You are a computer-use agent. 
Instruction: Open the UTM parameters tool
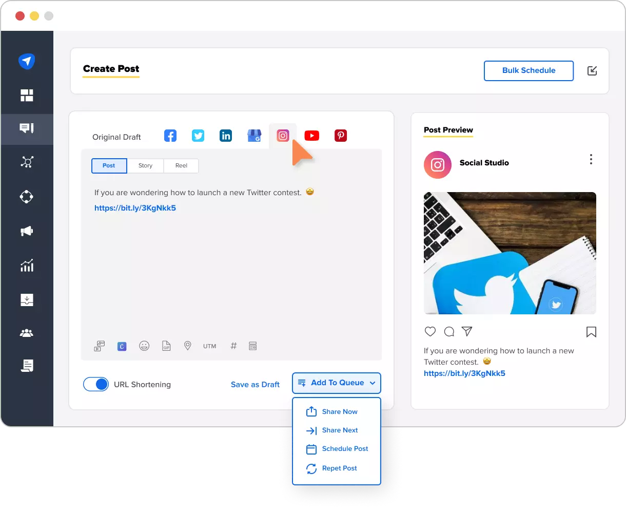click(209, 346)
